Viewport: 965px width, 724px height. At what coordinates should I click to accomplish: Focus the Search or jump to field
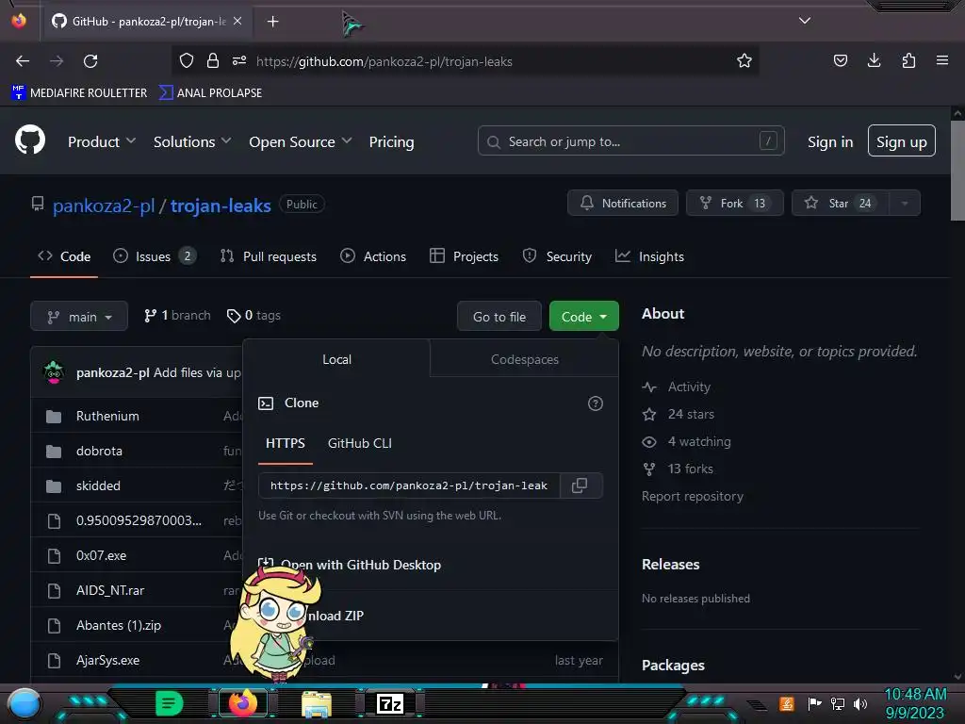pyautogui.click(x=630, y=141)
